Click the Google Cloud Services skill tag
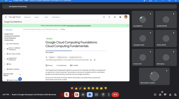The width and height of the screenshot is (179, 99). pos(76,57)
